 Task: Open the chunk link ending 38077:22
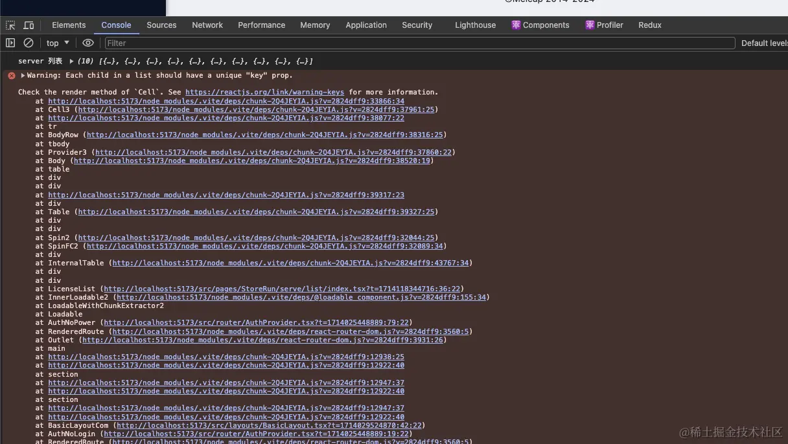226,118
